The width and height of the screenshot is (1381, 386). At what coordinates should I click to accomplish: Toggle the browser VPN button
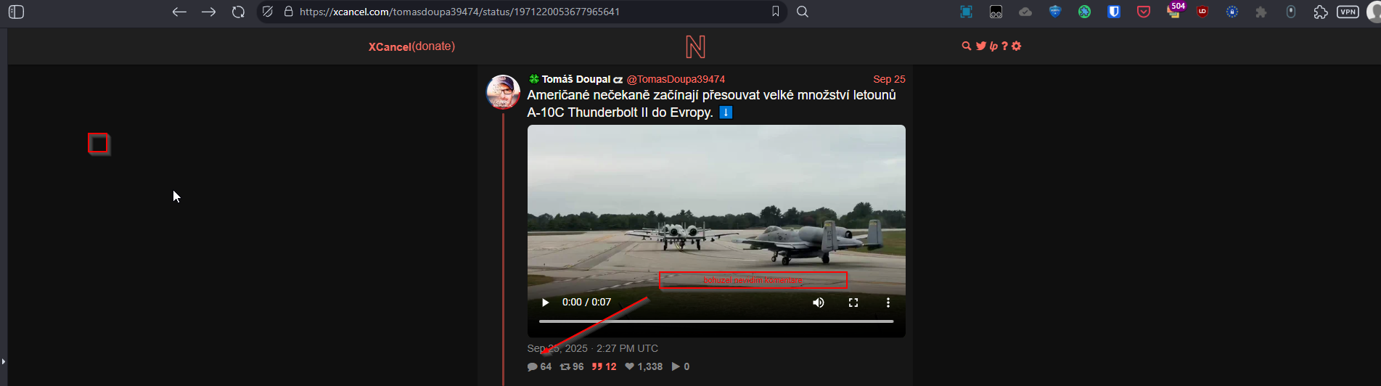click(x=1348, y=12)
